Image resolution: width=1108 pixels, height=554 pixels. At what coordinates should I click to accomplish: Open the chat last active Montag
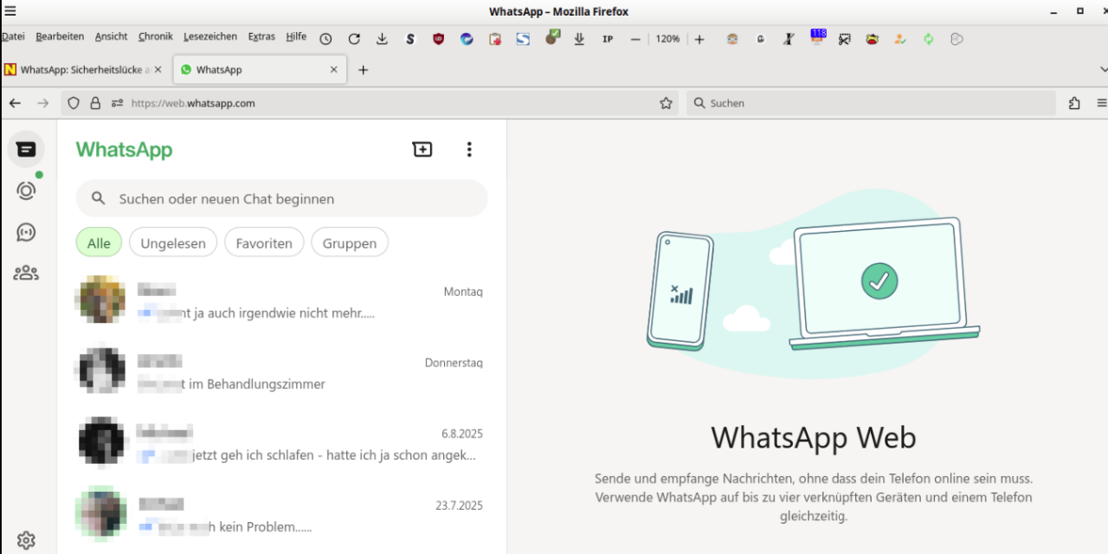(282, 301)
